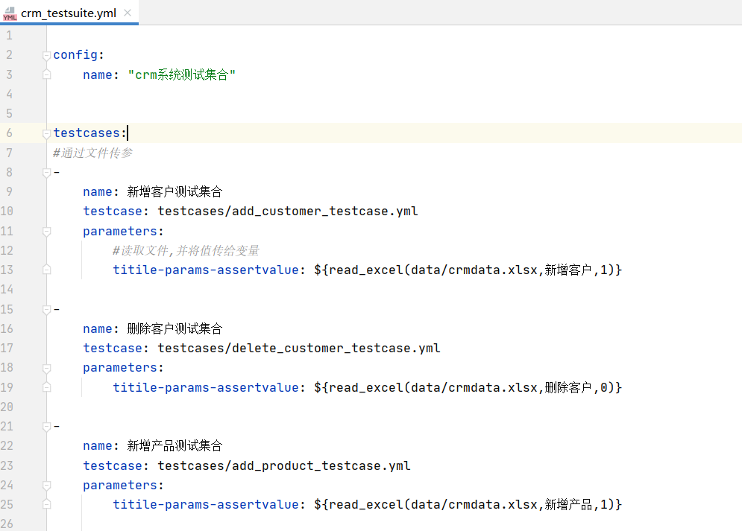
Task: Fold the testcases section on line 6
Action: [x=47, y=133]
